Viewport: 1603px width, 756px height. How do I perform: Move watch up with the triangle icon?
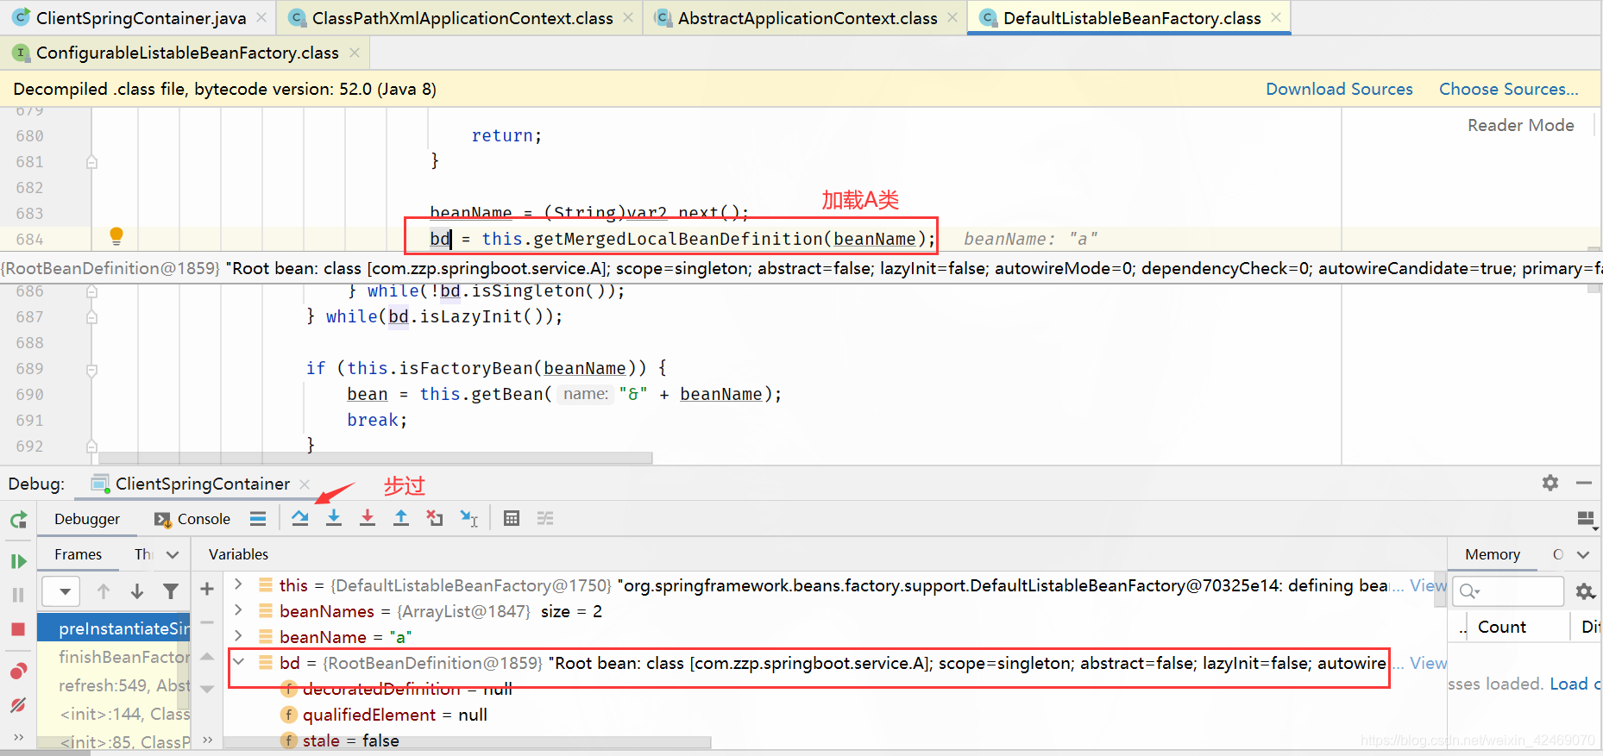point(207,657)
